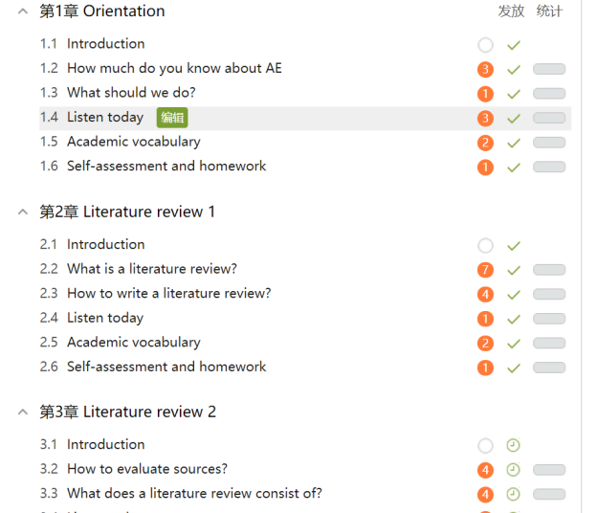This screenshot has width=597, height=513.
Task: Open 3.3 What does a literature review consist of?
Action: 194,494
